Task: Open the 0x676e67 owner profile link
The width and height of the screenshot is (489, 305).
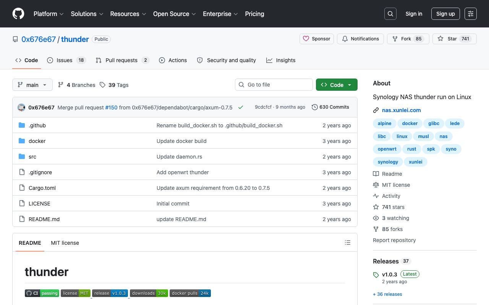Action: tap(39, 39)
